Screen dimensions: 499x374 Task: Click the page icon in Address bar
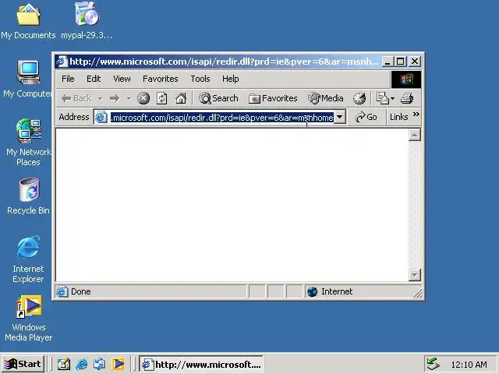coord(101,118)
